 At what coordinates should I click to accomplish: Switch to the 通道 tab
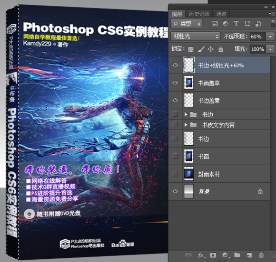pyautogui.click(x=221, y=14)
